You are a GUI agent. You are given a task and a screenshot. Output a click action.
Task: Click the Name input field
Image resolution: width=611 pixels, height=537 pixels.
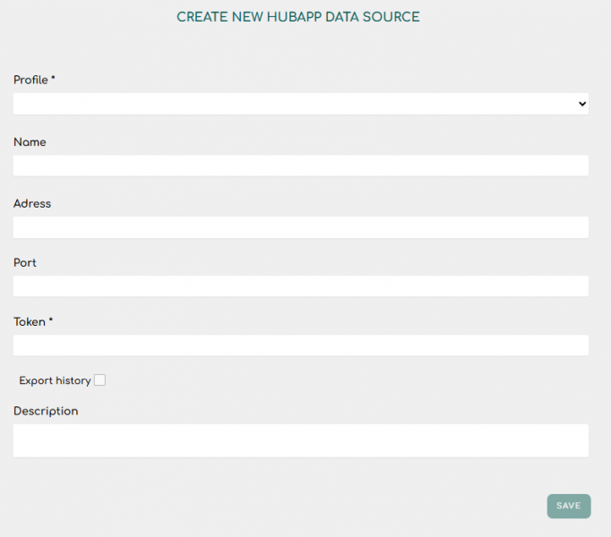click(x=300, y=166)
